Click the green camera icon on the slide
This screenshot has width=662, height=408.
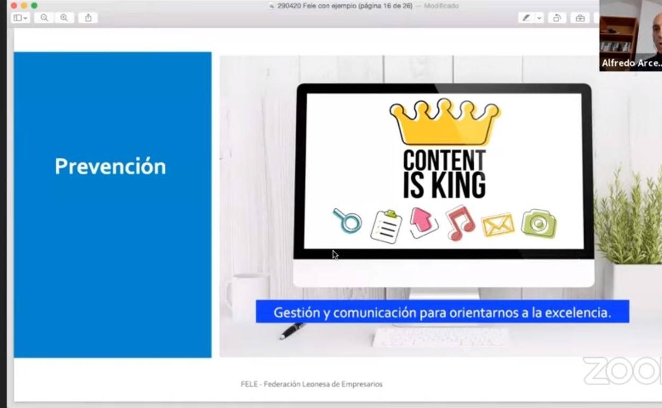538,224
